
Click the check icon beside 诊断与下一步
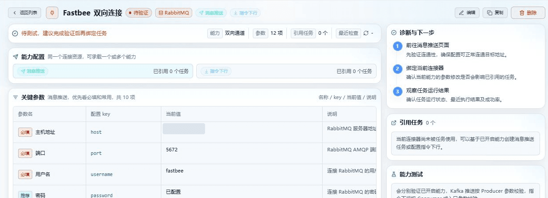tap(394, 33)
